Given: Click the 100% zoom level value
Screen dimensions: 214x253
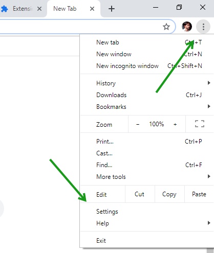Looking at the screenshot, I should [157, 124].
